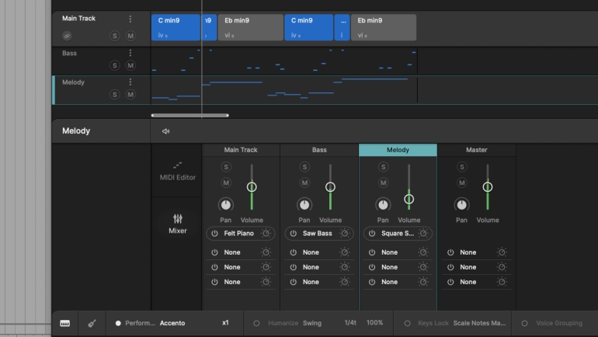Open the Felt Piano instrument selector
The image size is (598, 337).
coord(239,233)
